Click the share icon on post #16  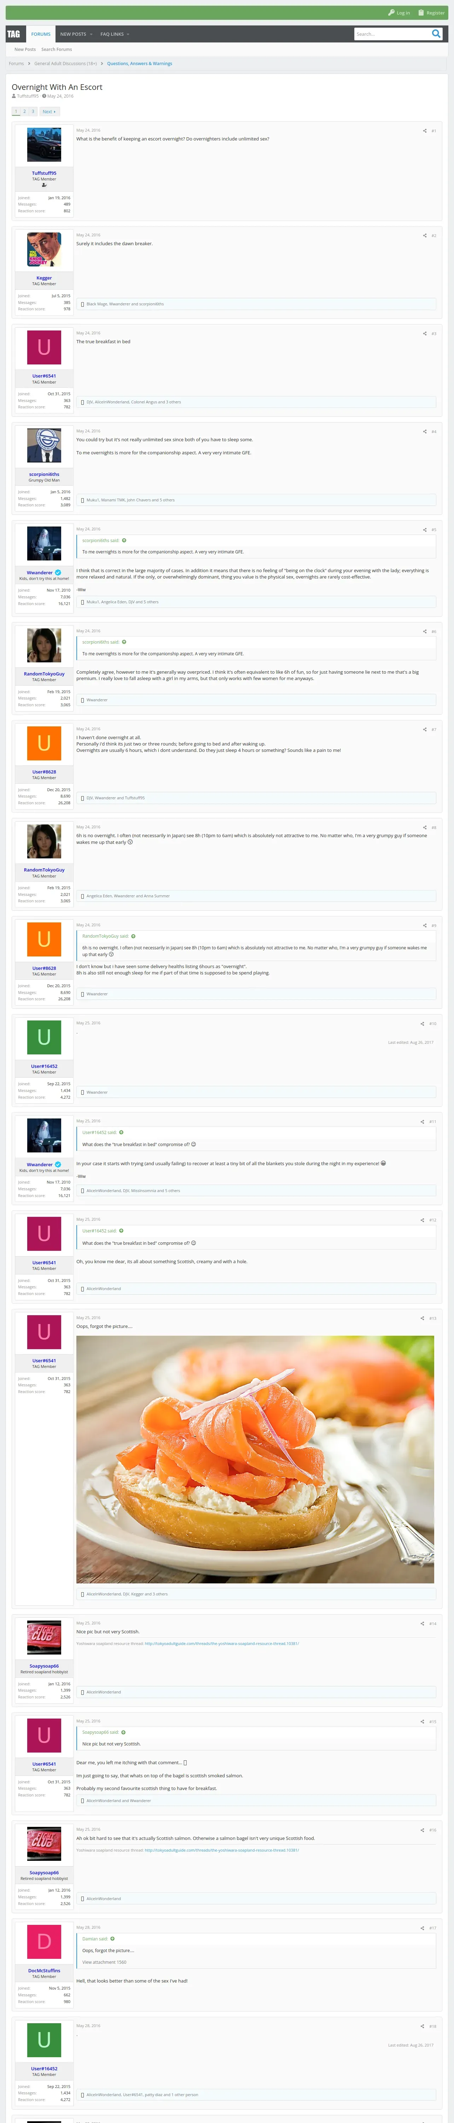(423, 1830)
